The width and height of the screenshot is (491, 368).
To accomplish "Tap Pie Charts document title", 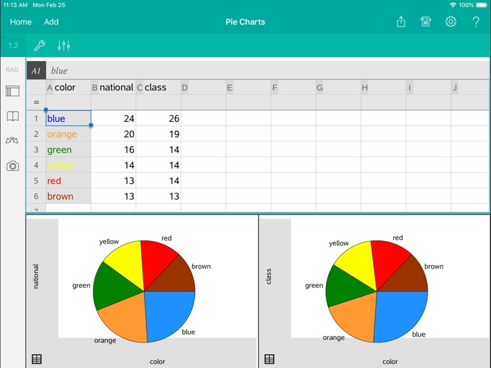I will click(245, 22).
